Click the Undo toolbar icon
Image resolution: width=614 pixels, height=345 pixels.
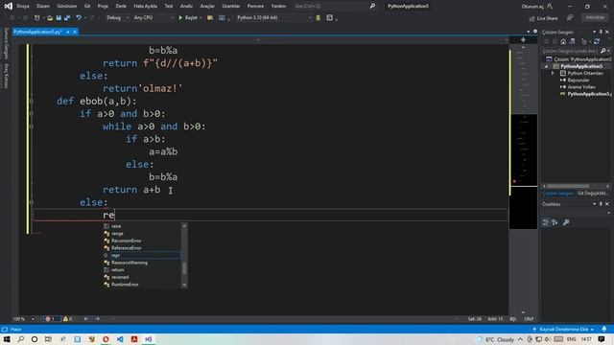(x=79, y=18)
